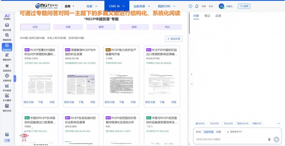285x146 pixels.
Task: Open the 辅助创作 sidebar tool
Action: (x=7, y=57)
